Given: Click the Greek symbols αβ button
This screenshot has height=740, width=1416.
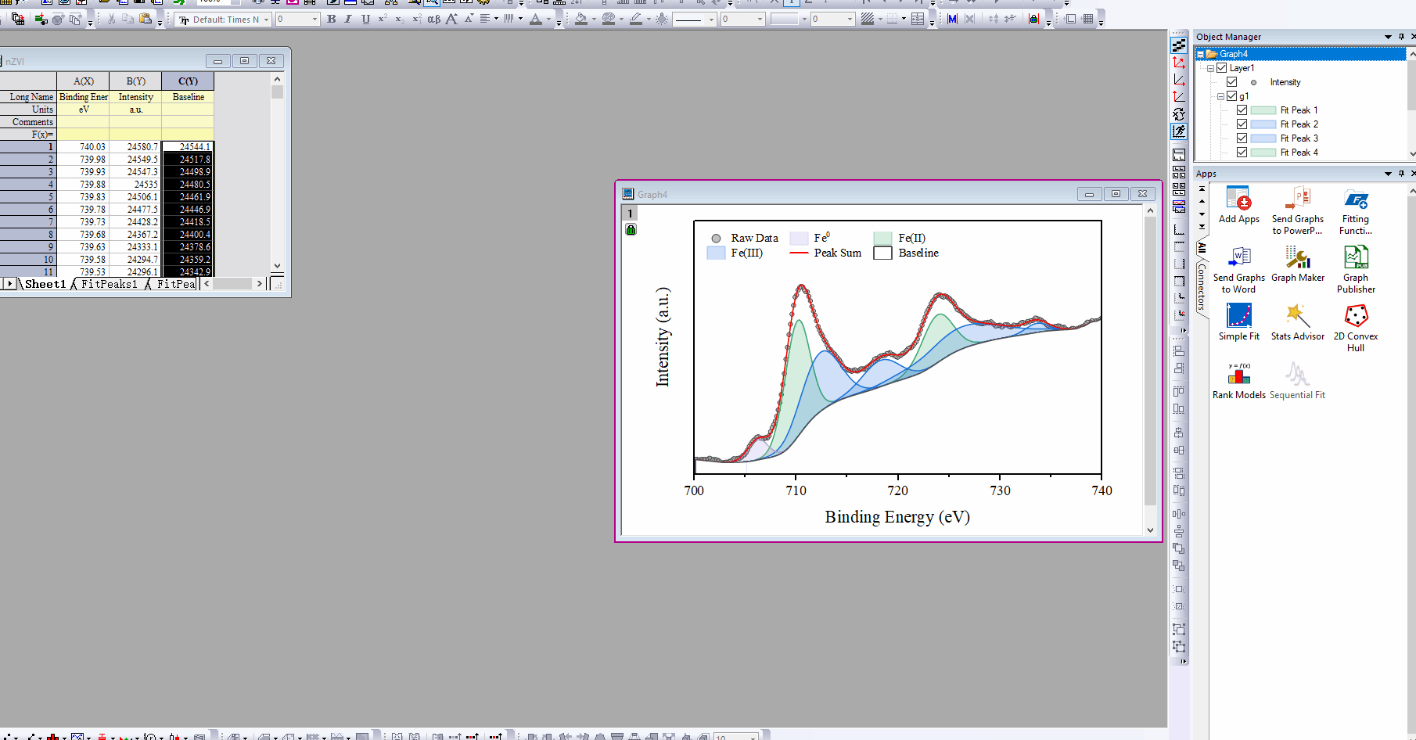Looking at the screenshot, I should point(433,19).
